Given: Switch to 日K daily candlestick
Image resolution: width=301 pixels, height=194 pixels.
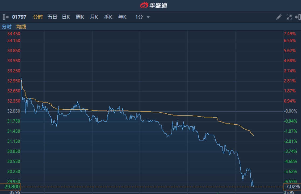Looking at the screenshot, I should point(66,17).
